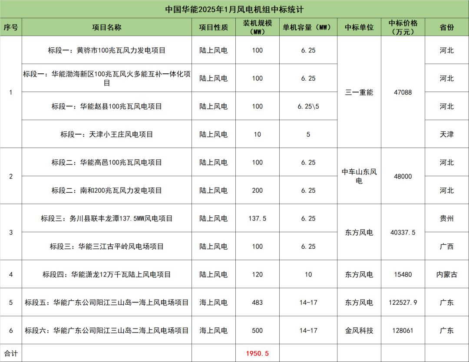Select serial number 1 cell
Screen dimensions: 469x362
(11, 92)
